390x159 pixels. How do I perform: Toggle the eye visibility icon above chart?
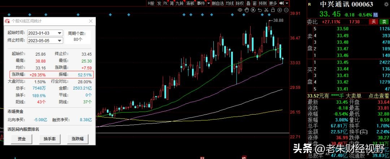[240, 10]
